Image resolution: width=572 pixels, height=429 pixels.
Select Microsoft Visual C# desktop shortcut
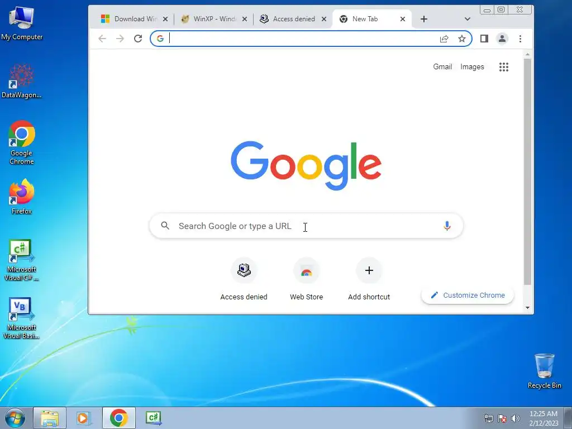click(x=22, y=260)
